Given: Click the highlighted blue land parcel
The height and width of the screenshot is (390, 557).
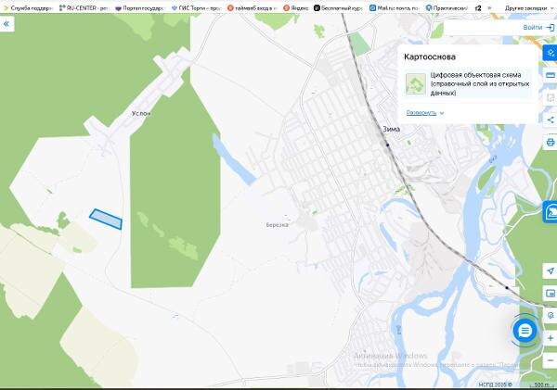Looking at the screenshot, I should point(106,220).
